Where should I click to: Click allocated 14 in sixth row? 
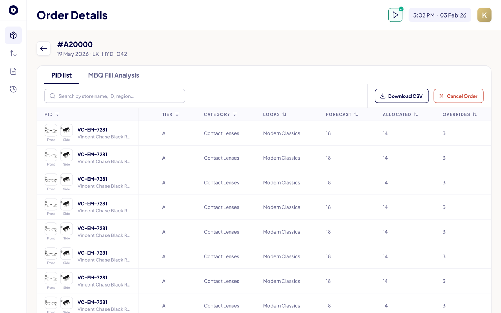click(x=385, y=257)
